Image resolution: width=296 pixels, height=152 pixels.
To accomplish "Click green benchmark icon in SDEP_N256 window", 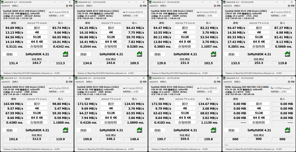I will pos(214,130).
